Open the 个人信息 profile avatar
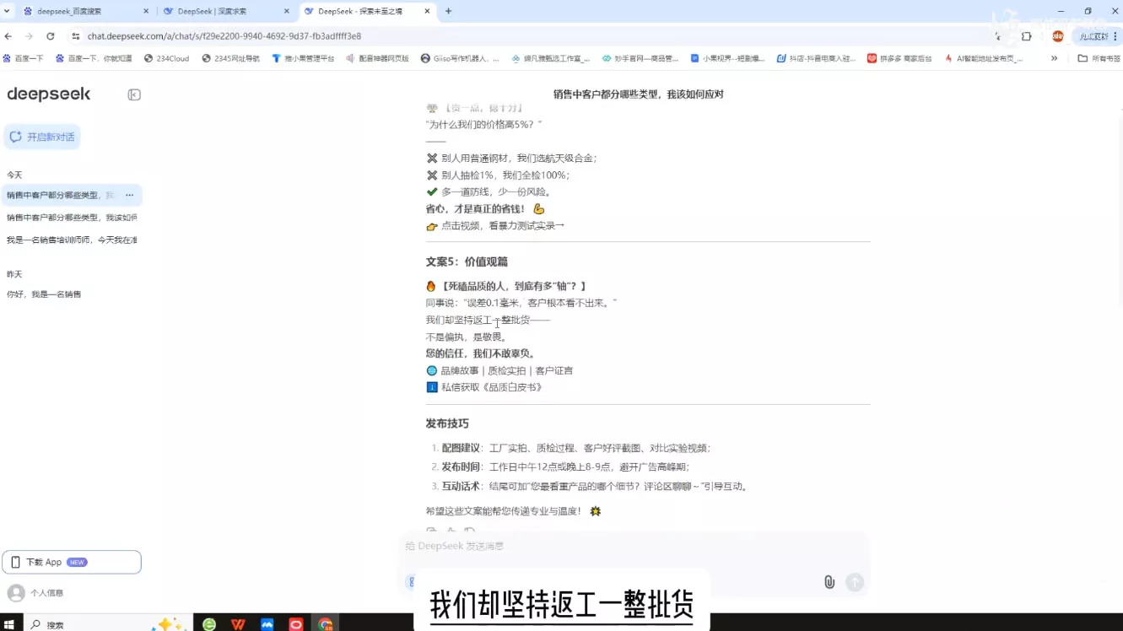This screenshot has width=1123, height=631. (14, 592)
